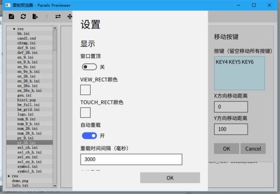Click file list scrollbar down arrow
Image resolution: width=280 pixels, height=194 pixels.
[55, 186]
